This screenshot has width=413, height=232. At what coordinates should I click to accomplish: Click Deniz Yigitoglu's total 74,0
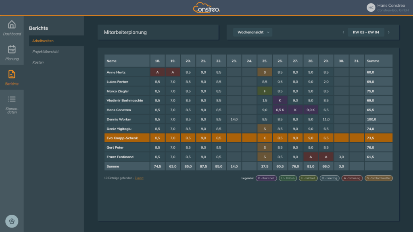378,129
